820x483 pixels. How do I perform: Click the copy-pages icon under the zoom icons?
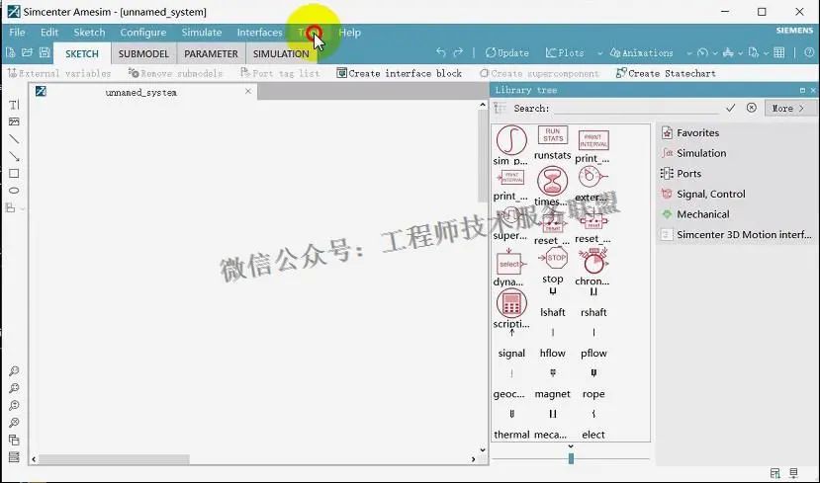tap(14, 440)
